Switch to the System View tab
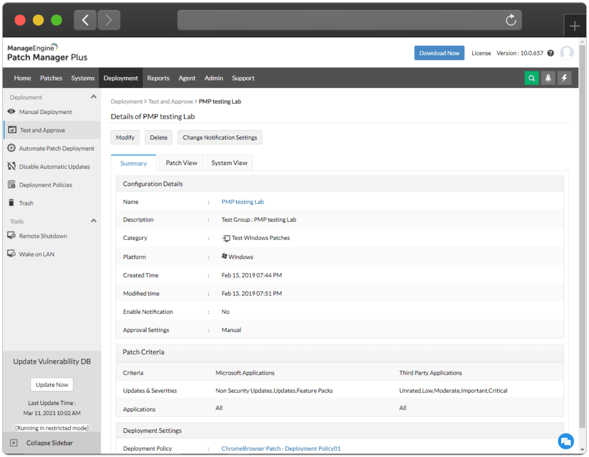The width and height of the screenshot is (589, 457). 229,163
